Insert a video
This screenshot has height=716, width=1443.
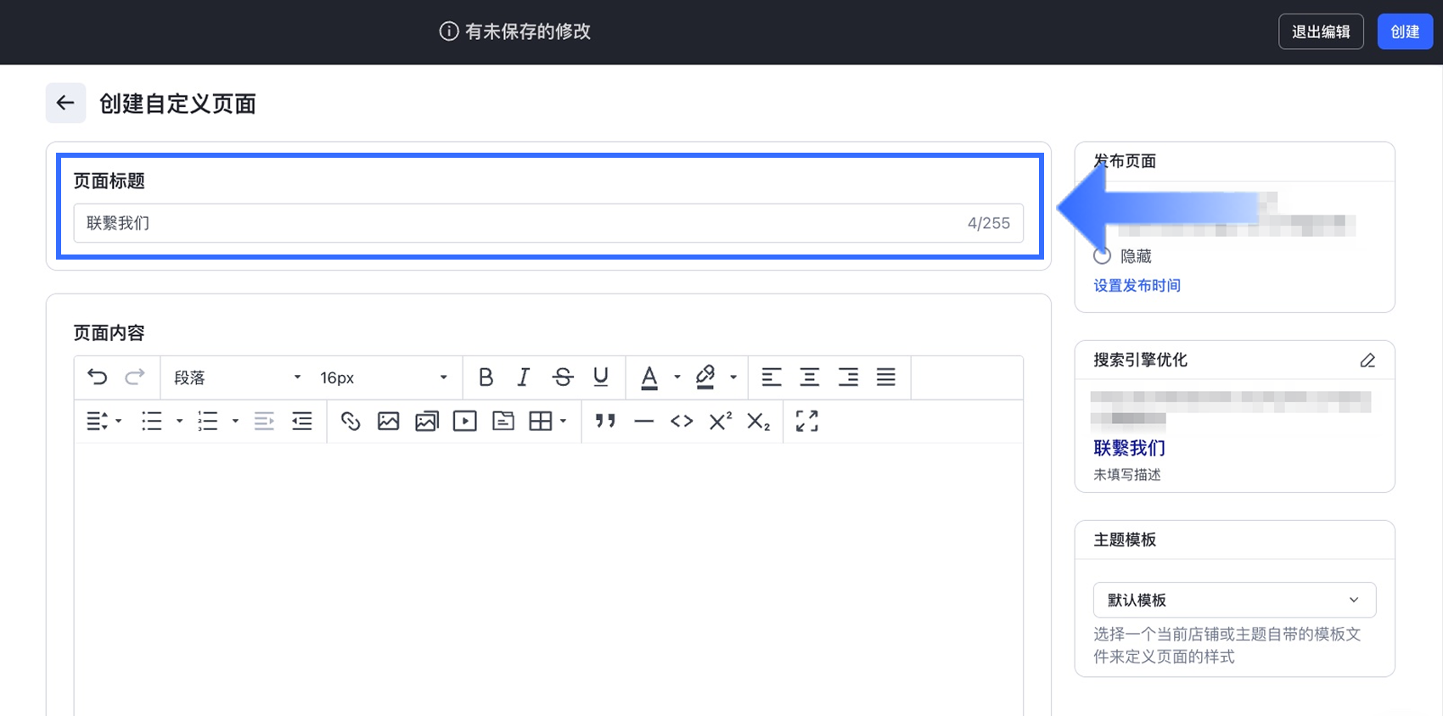465,421
